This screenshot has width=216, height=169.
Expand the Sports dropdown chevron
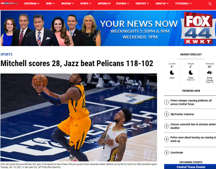click(x=90, y=4)
